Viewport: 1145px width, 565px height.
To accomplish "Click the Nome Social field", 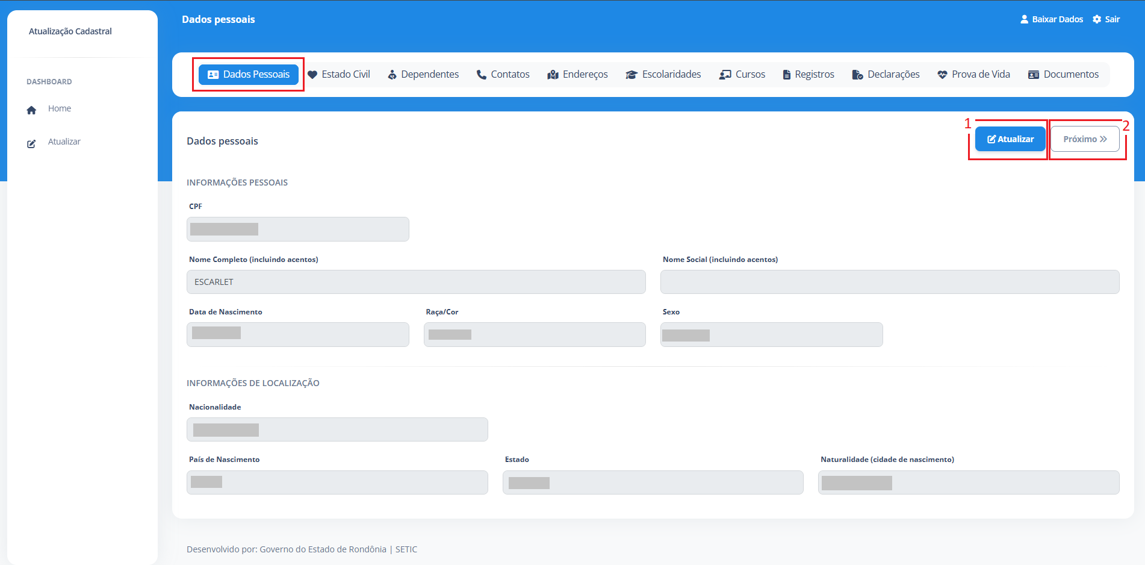I will (x=890, y=282).
